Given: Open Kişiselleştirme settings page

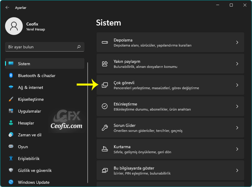Looking at the screenshot, I should click(31, 99).
